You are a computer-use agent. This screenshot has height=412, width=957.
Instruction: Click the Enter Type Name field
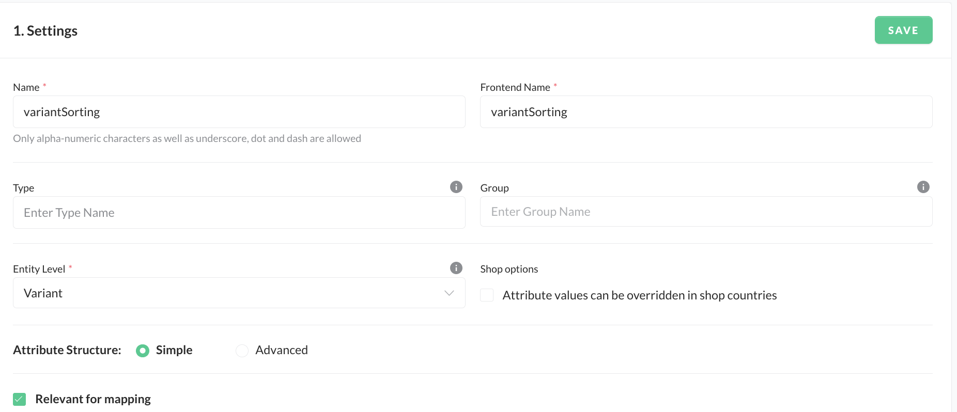(239, 213)
